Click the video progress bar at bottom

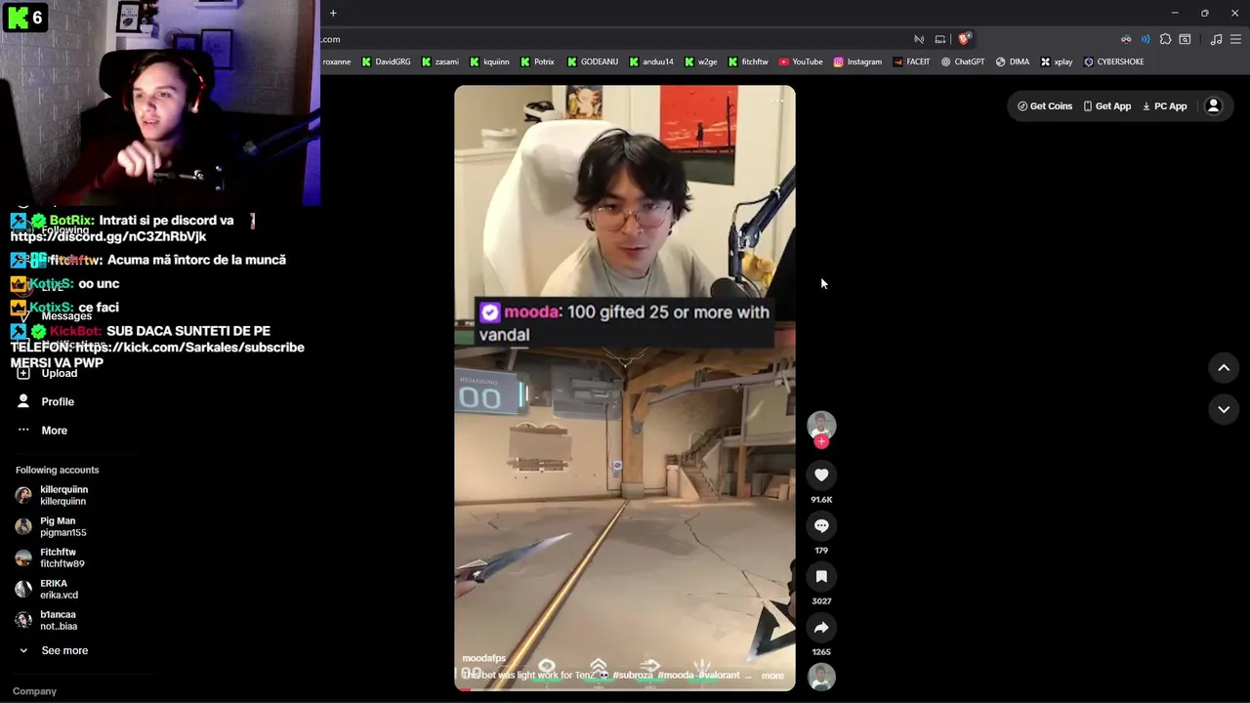(x=625, y=689)
